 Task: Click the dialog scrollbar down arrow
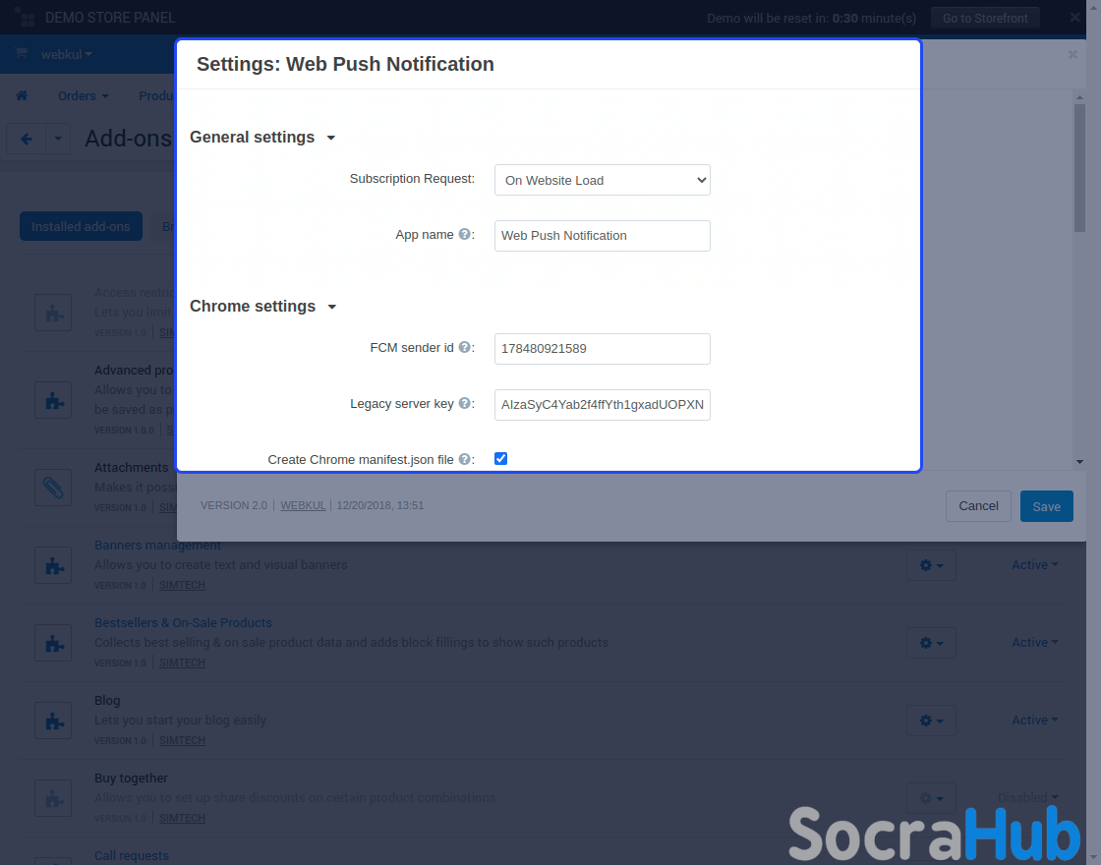[1079, 462]
